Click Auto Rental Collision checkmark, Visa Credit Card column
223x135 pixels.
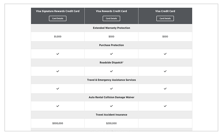[165, 106]
